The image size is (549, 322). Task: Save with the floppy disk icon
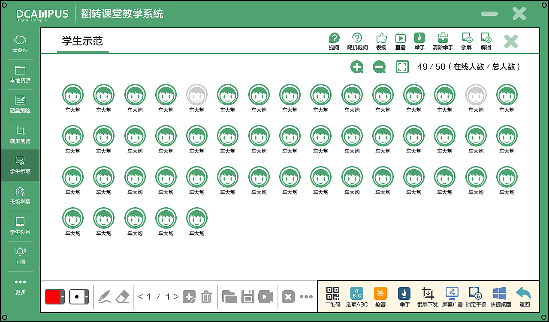click(x=248, y=297)
